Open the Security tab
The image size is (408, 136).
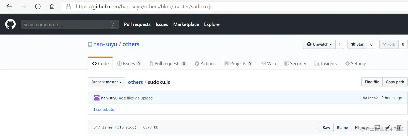click(x=295, y=64)
